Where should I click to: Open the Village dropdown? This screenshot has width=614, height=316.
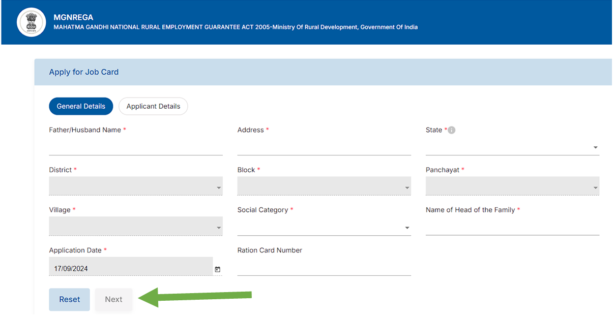(136, 226)
